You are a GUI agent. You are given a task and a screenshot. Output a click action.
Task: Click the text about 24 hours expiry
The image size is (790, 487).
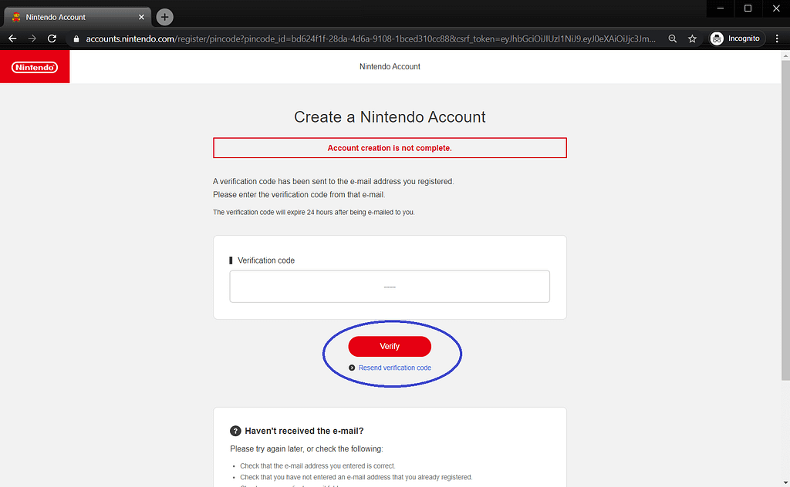click(313, 213)
